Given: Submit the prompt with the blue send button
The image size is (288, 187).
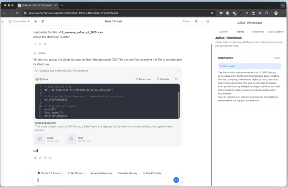Looking at the screenshot, I should pyautogui.click(x=176, y=179).
